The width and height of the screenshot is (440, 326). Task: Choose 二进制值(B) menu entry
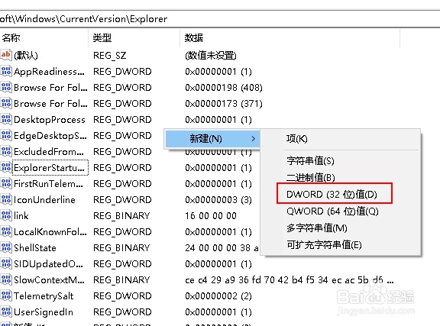click(x=310, y=177)
